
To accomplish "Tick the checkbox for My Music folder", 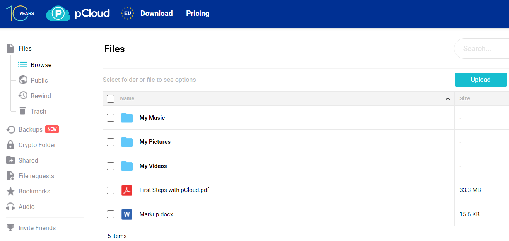I will coord(111,118).
